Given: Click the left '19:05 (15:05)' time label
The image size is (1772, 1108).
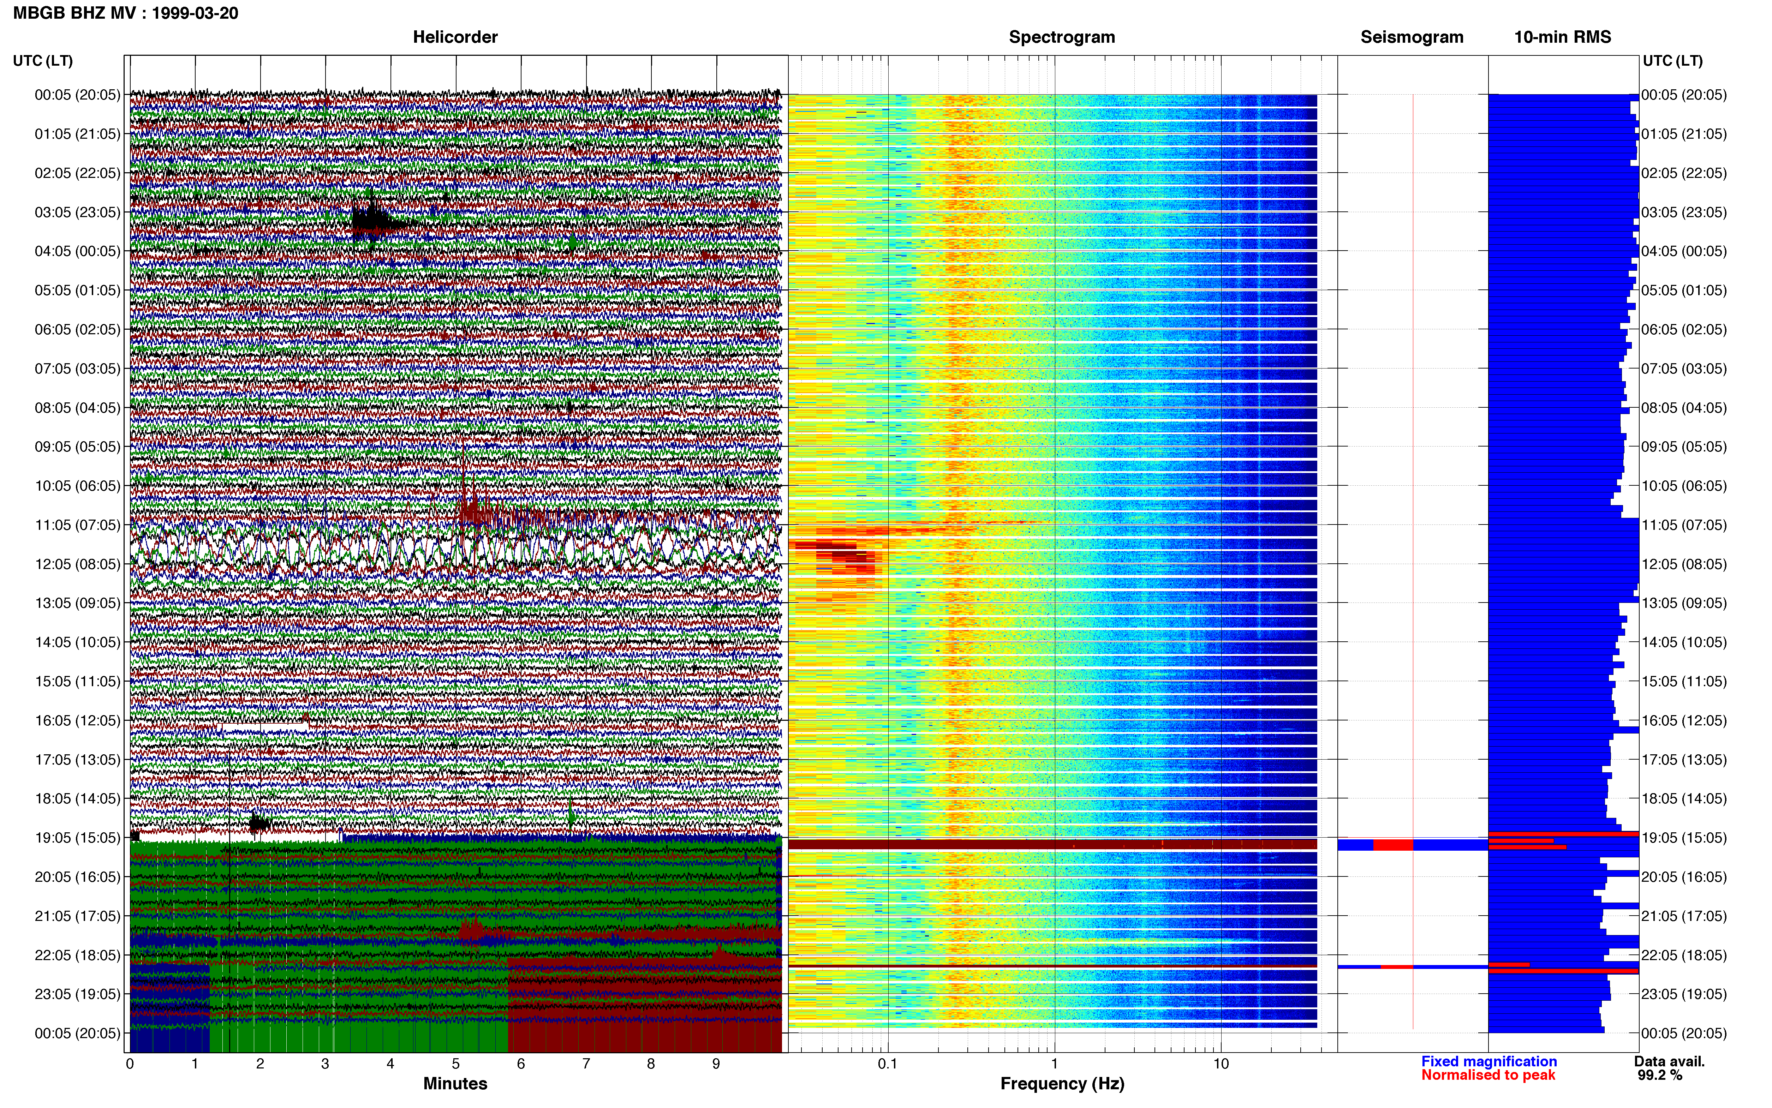Looking at the screenshot, I should point(78,838).
